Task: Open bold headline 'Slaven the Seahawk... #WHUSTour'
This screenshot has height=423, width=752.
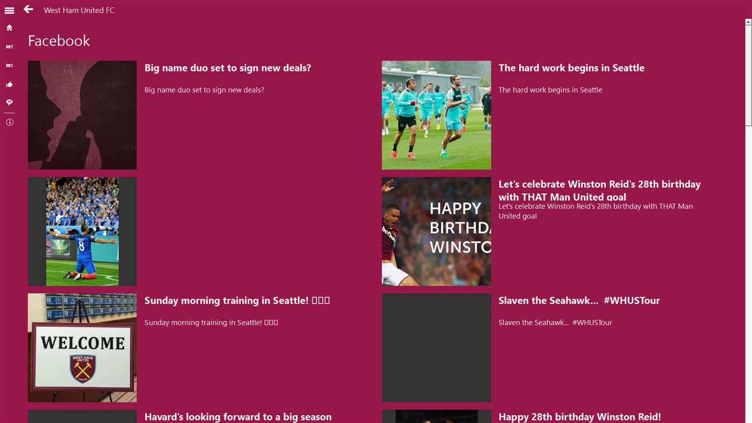Action: [x=579, y=301]
